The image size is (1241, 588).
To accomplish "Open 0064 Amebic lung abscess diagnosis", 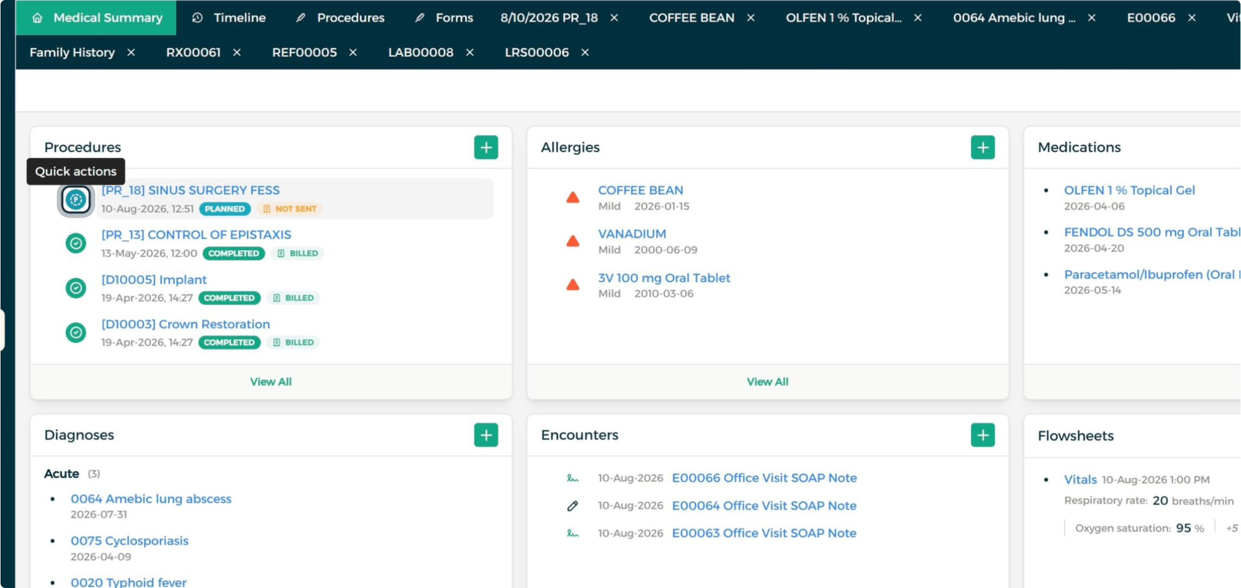I will (x=151, y=499).
